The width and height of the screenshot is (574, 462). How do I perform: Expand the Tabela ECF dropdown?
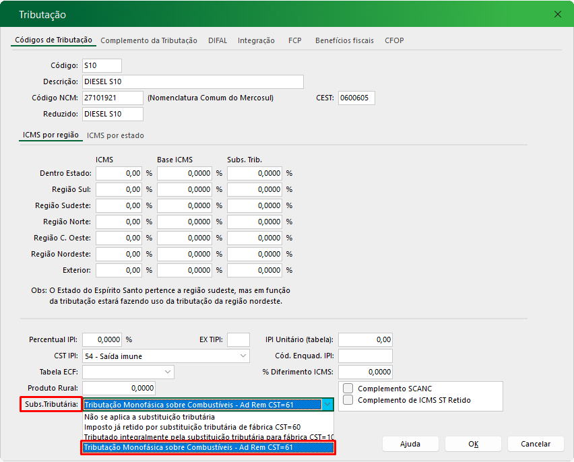tap(128, 372)
